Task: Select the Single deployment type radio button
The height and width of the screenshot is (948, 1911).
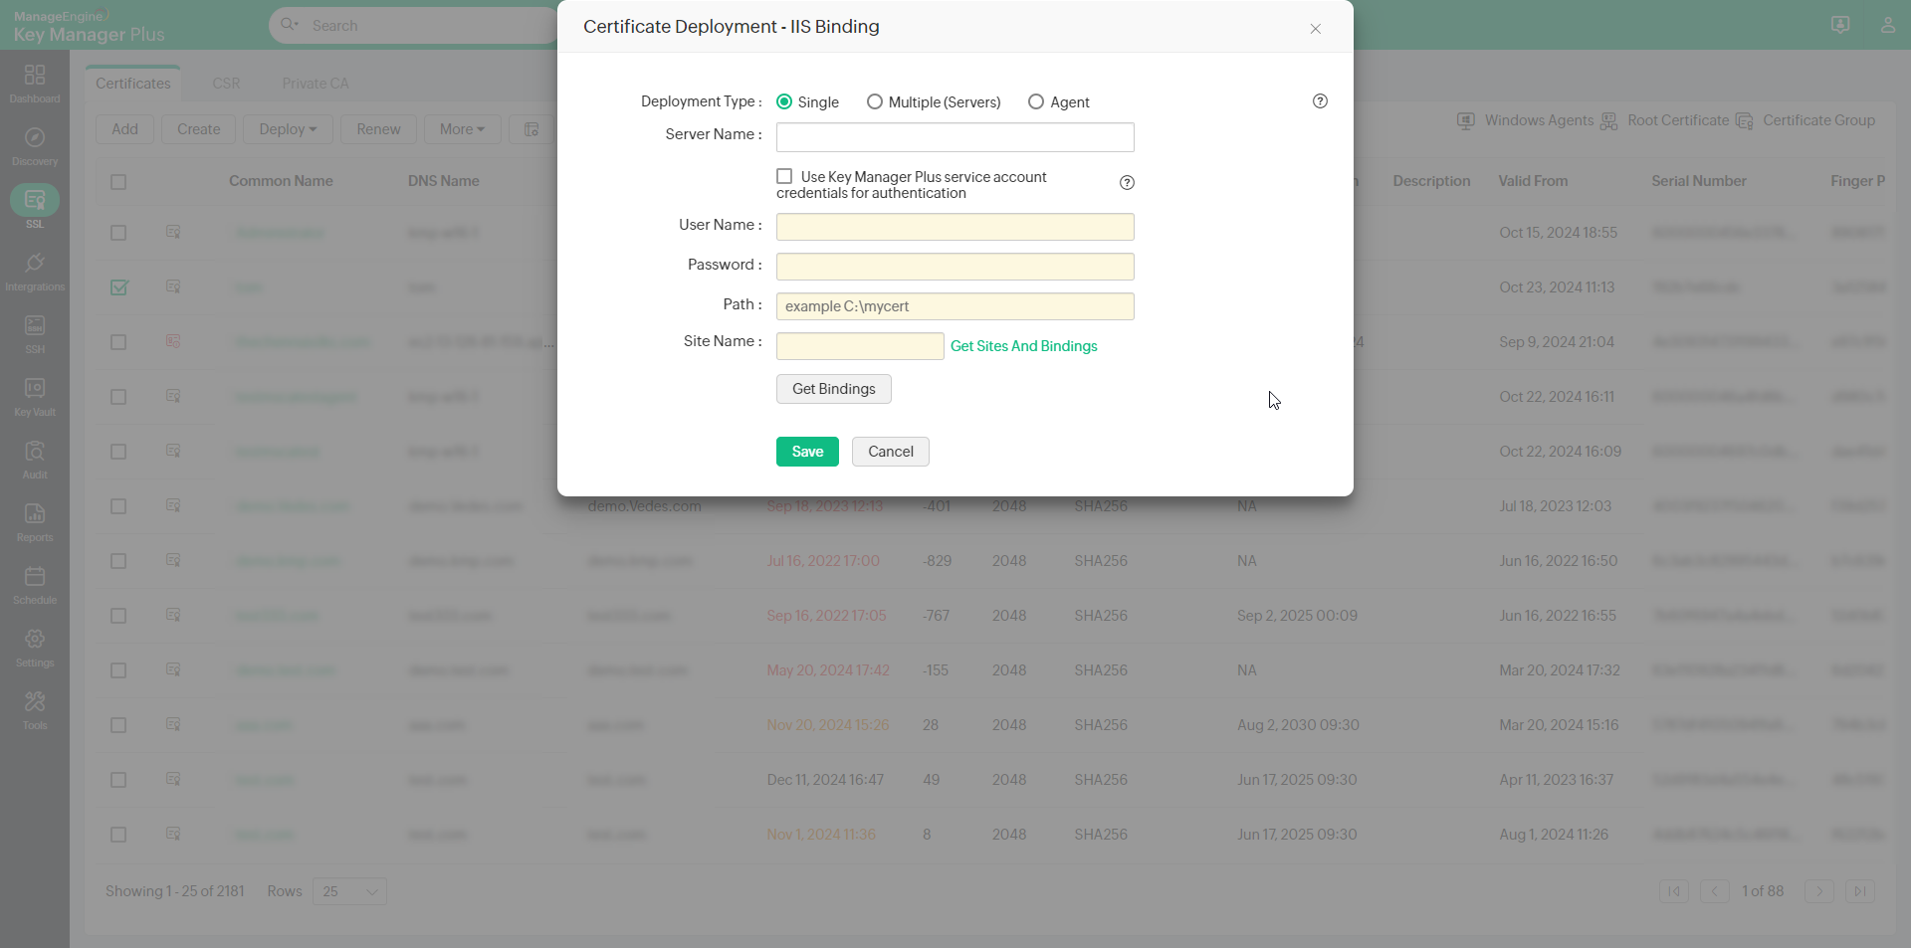Action: click(785, 101)
